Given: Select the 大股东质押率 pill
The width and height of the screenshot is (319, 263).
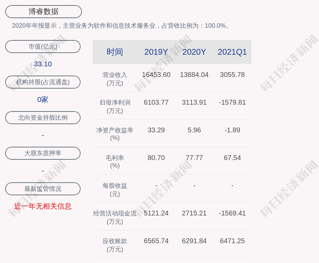Looking at the screenshot, I should [x=43, y=153].
